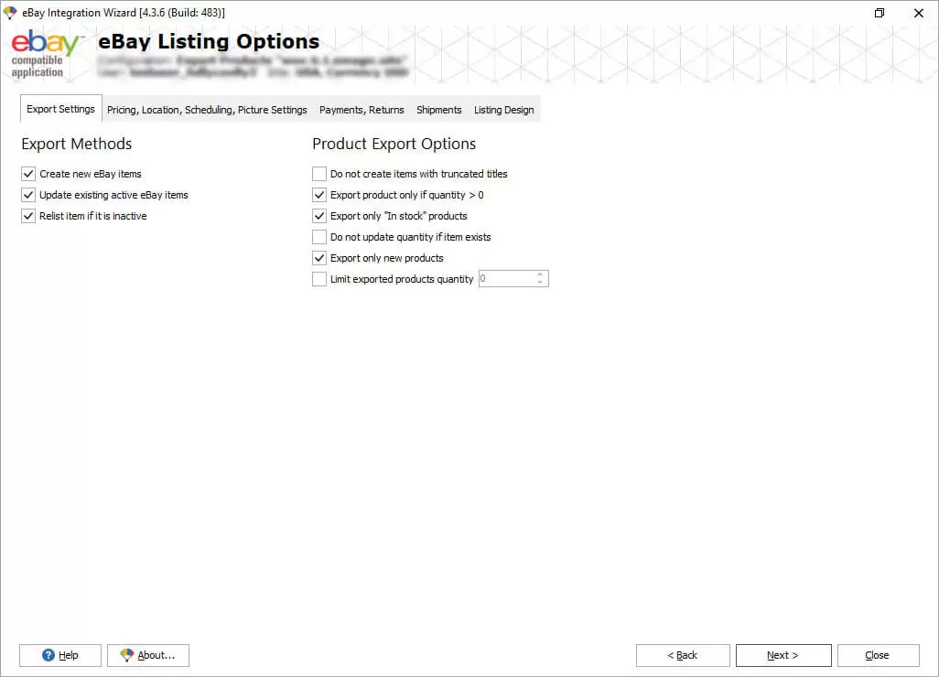Close the window with the X icon
Screen dimensions: 939x677
[x=919, y=13]
